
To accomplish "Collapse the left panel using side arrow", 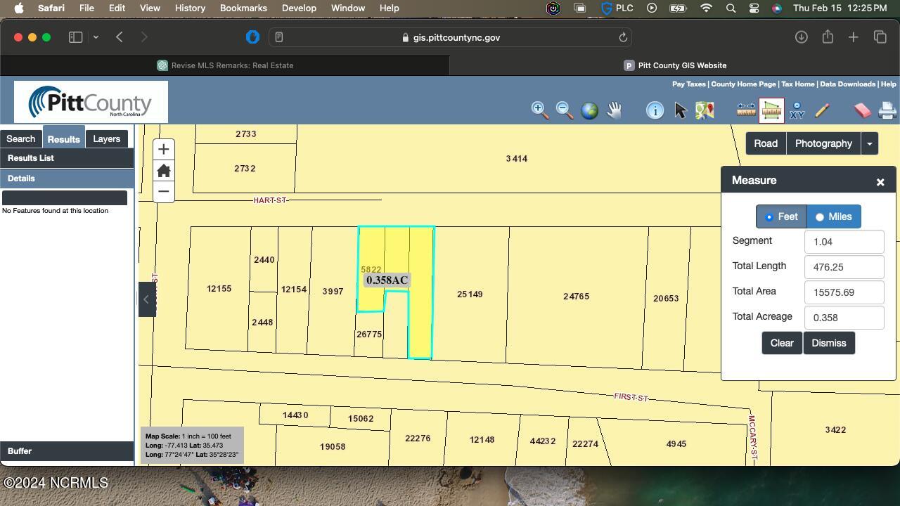I will pyautogui.click(x=147, y=299).
